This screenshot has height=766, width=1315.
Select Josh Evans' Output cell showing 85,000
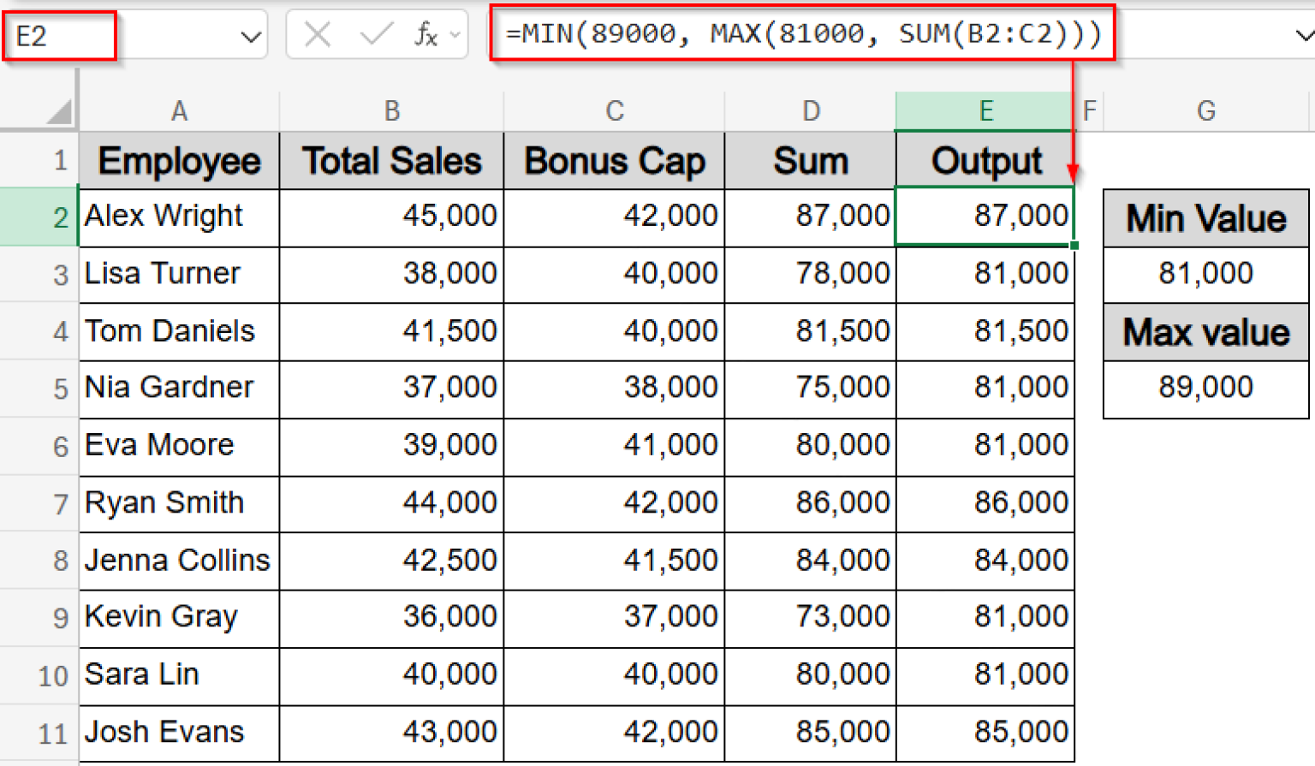pos(985,733)
